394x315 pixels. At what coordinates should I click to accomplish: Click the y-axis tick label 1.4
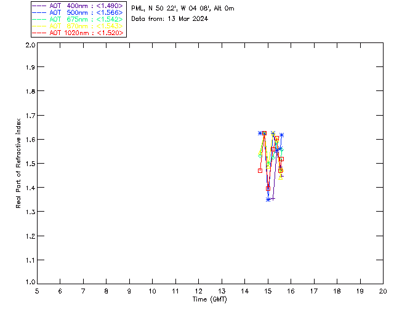[x=30, y=188]
